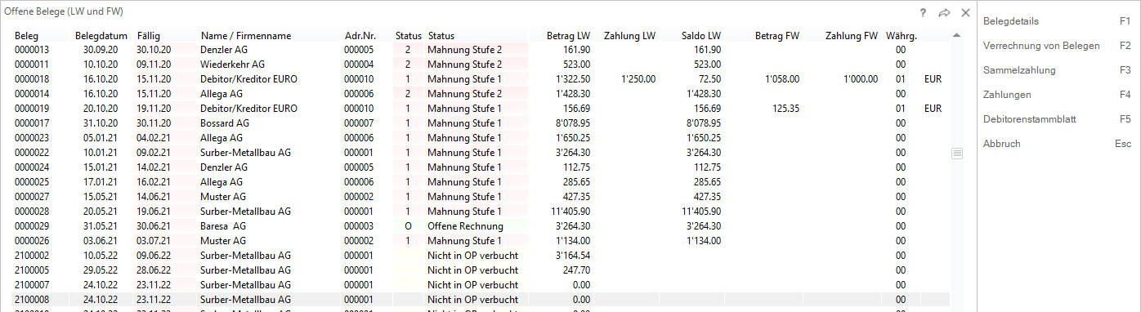Select Baresa AG Offene Rechnung row

(x=481, y=225)
